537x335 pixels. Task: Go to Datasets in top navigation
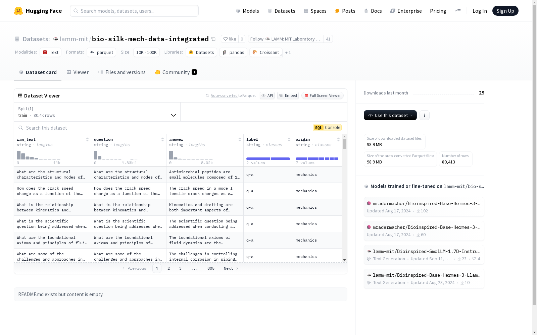click(x=281, y=11)
